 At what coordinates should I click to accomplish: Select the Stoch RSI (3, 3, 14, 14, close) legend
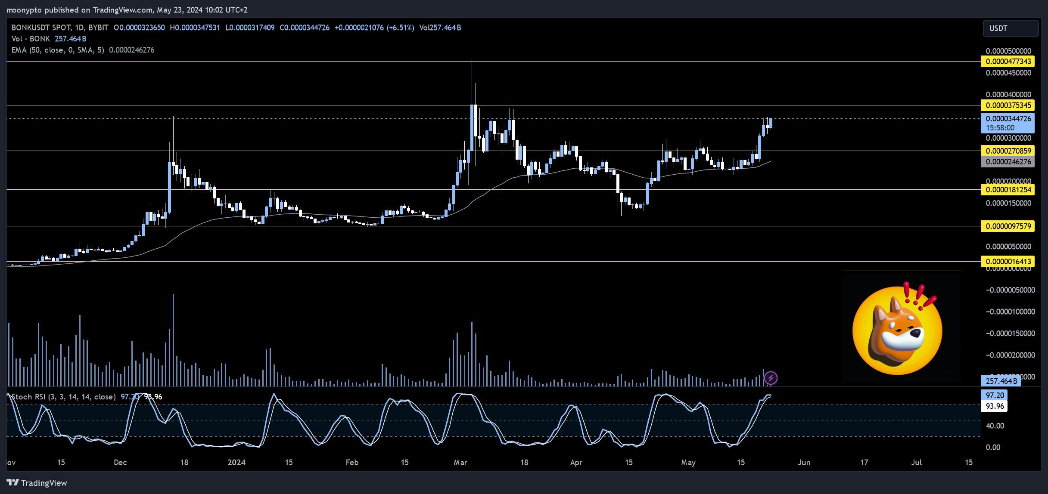tap(63, 397)
